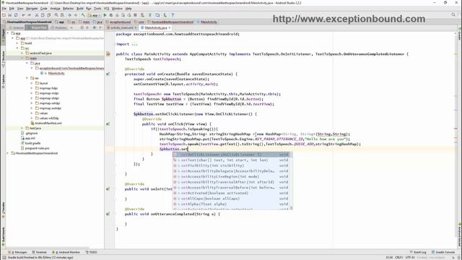Click the Help question mark icon
Viewport: 462px width, 260px height.
(x=173, y=15)
